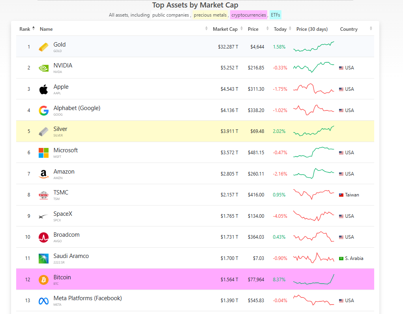Select SpaceX today change -4.05%
Screen dimensions: 403x314
280,216
